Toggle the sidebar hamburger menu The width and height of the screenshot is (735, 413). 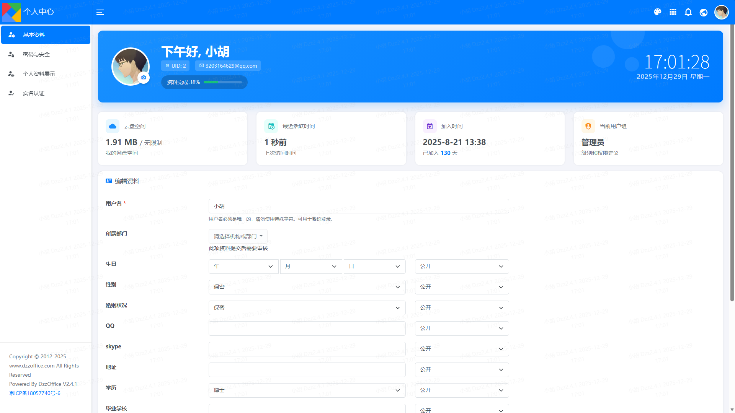(x=100, y=12)
